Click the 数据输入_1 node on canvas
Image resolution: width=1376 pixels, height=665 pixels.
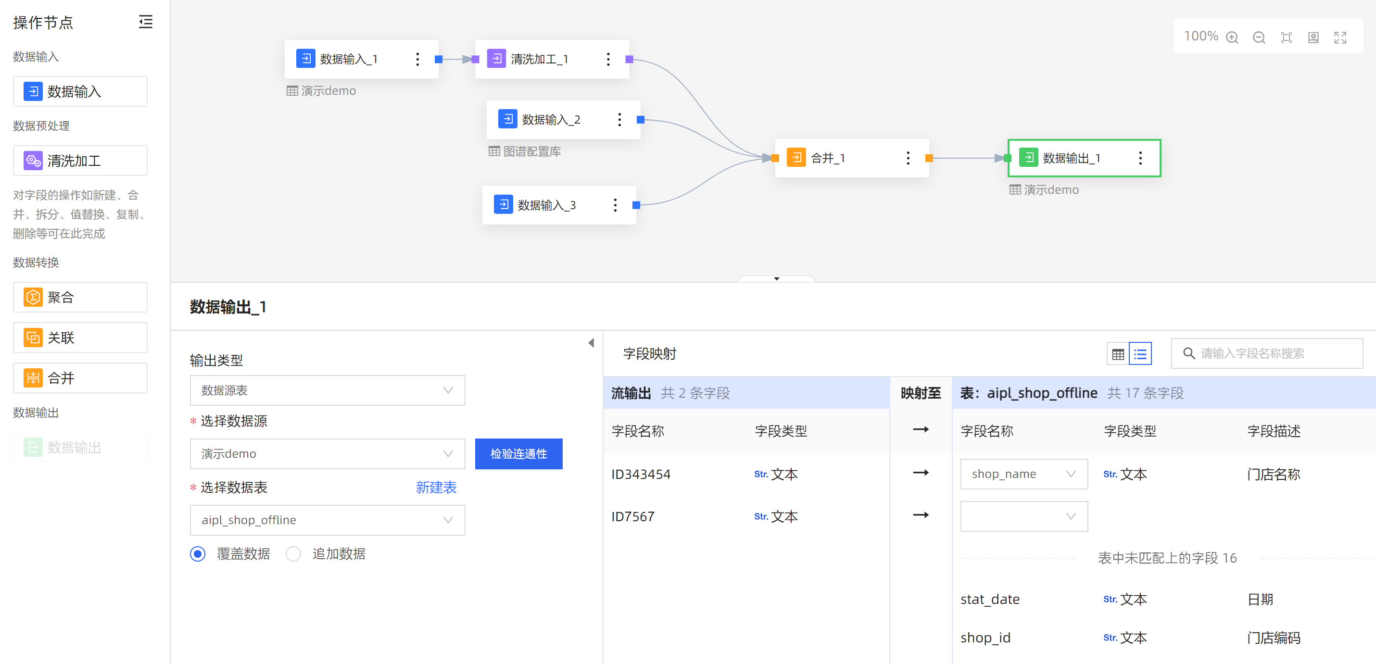click(362, 59)
